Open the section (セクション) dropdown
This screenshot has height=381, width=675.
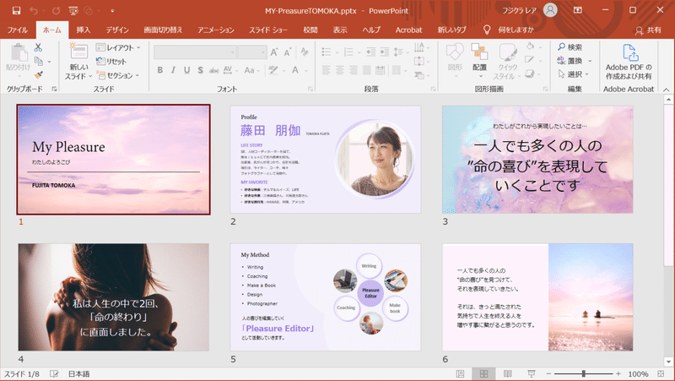coord(118,75)
